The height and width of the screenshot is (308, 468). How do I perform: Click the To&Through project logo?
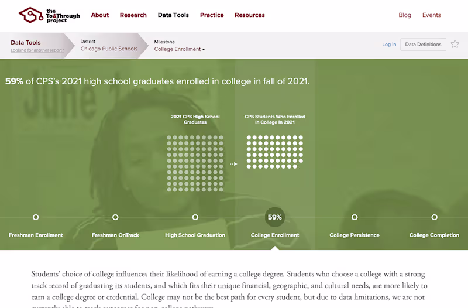pyautogui.click(x=49, y=15)
